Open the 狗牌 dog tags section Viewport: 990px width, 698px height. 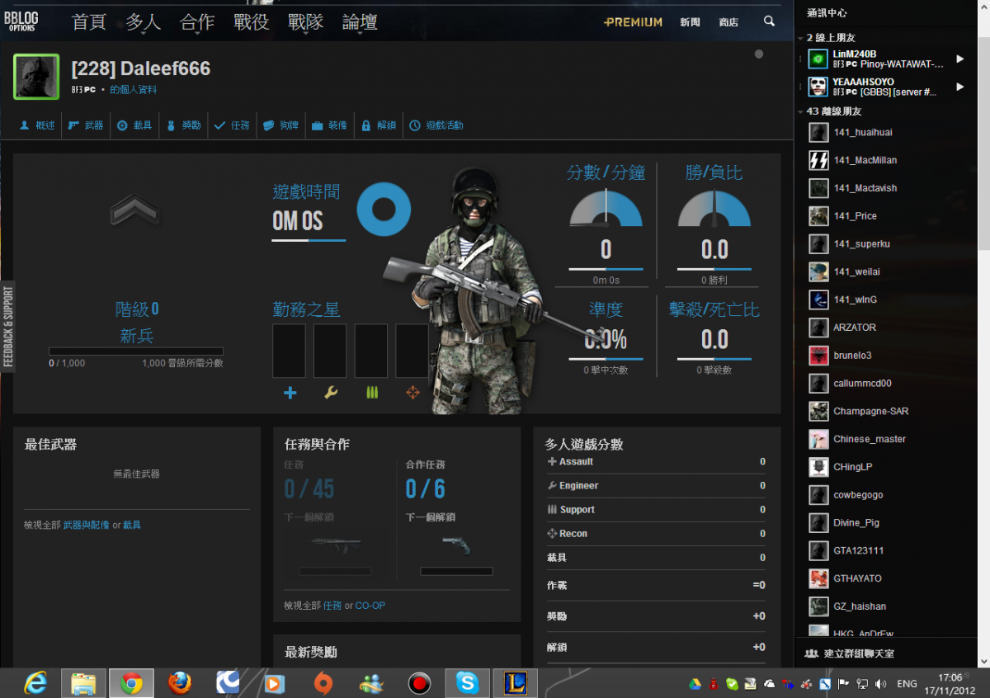[x=280, y=125]
